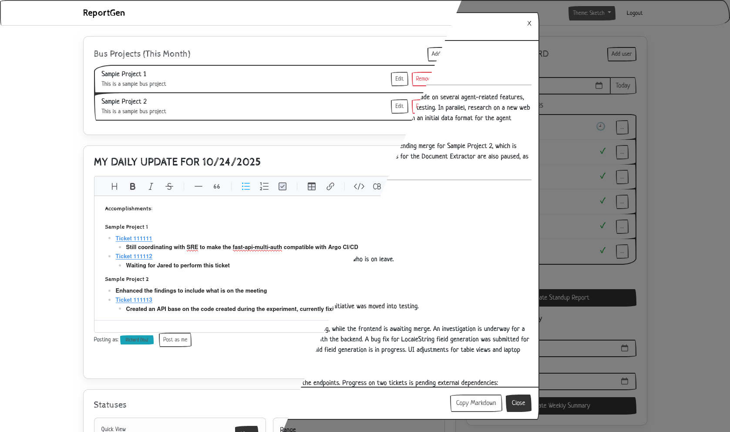Toggle the unordered bullet list

point(246,186)
